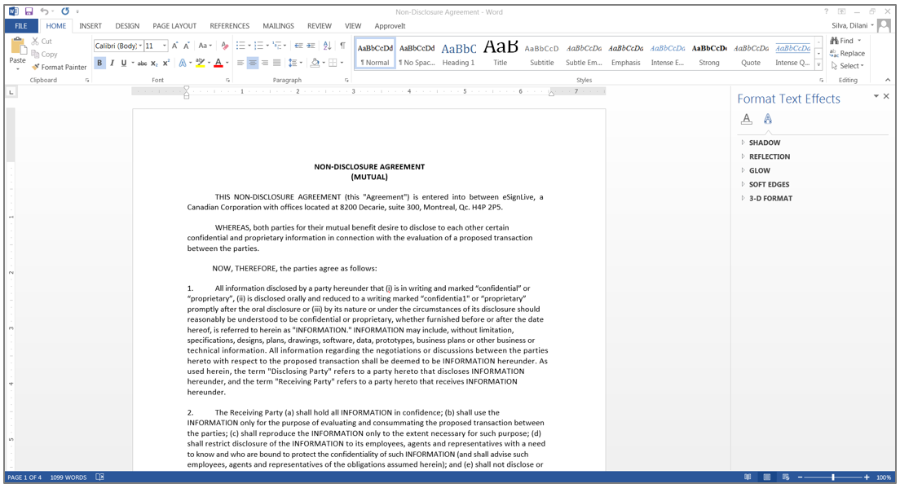Switch to the DESIGN ribbon tab
Image resolution: width=900 pixels, height=488 pixels.
point(127,26)
